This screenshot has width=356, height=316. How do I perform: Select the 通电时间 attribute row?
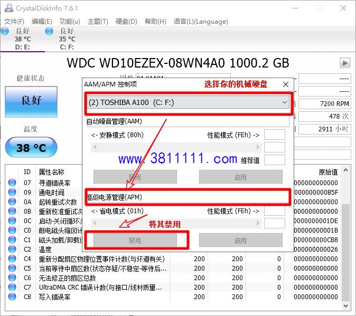point(51,192)
